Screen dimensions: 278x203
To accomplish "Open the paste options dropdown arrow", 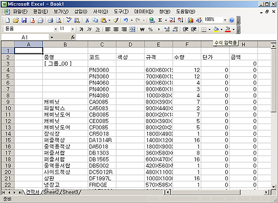I will coord(110,20).
